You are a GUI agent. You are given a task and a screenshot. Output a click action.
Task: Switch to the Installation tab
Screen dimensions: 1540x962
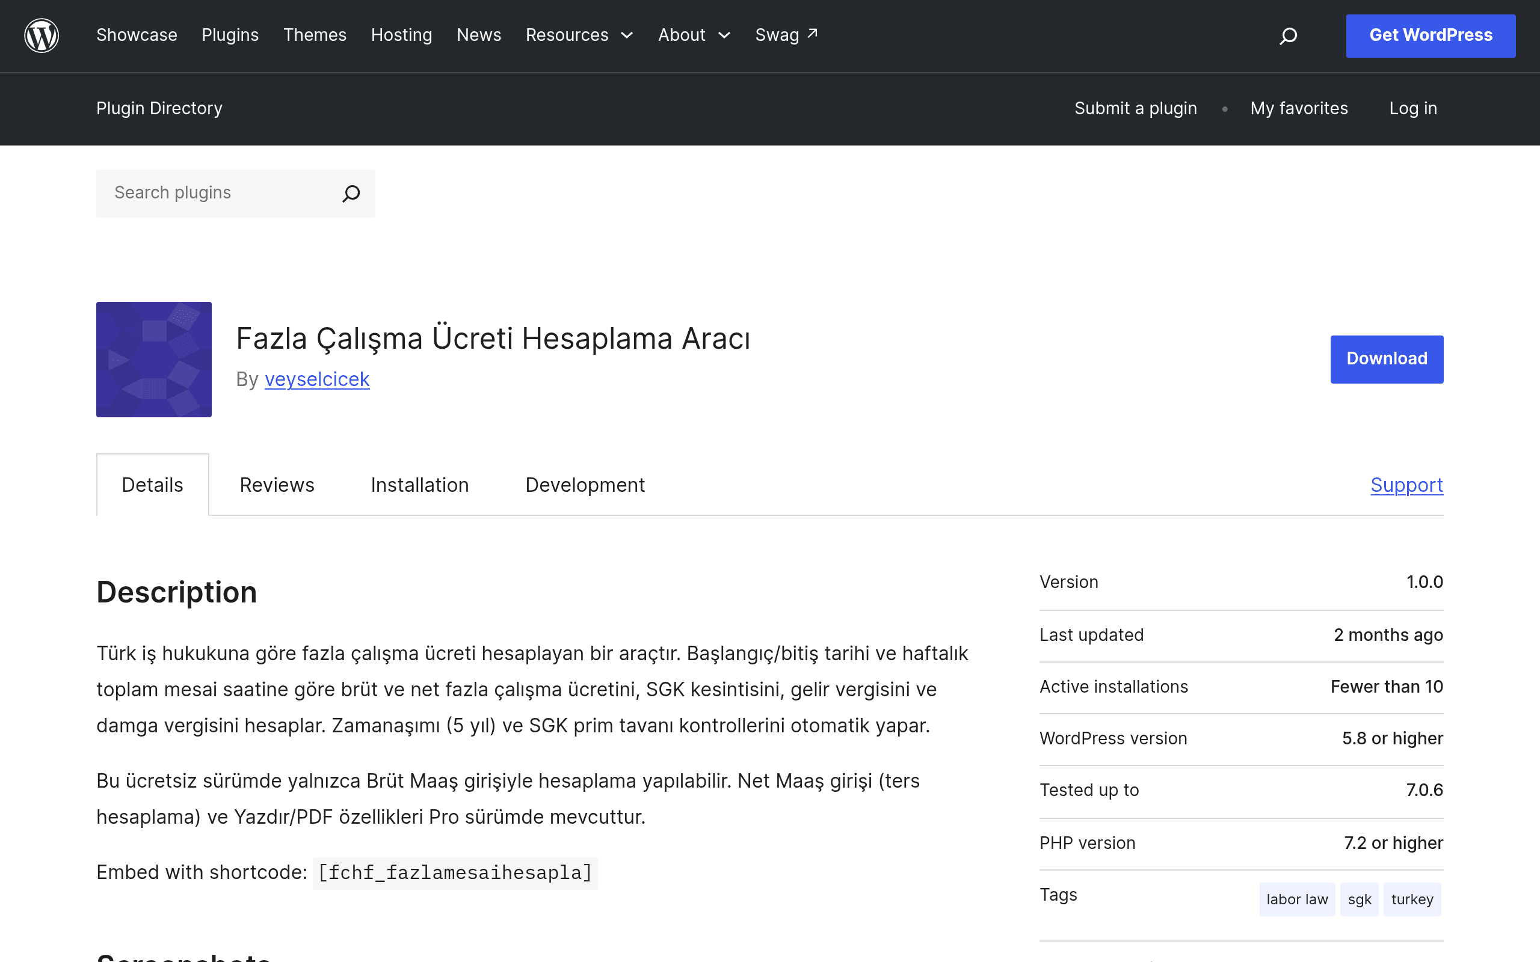pyautogui.click(x=419, y=485)
